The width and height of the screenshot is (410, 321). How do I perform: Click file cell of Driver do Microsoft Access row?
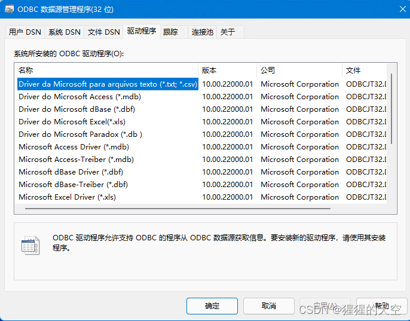tap(366, 97)
